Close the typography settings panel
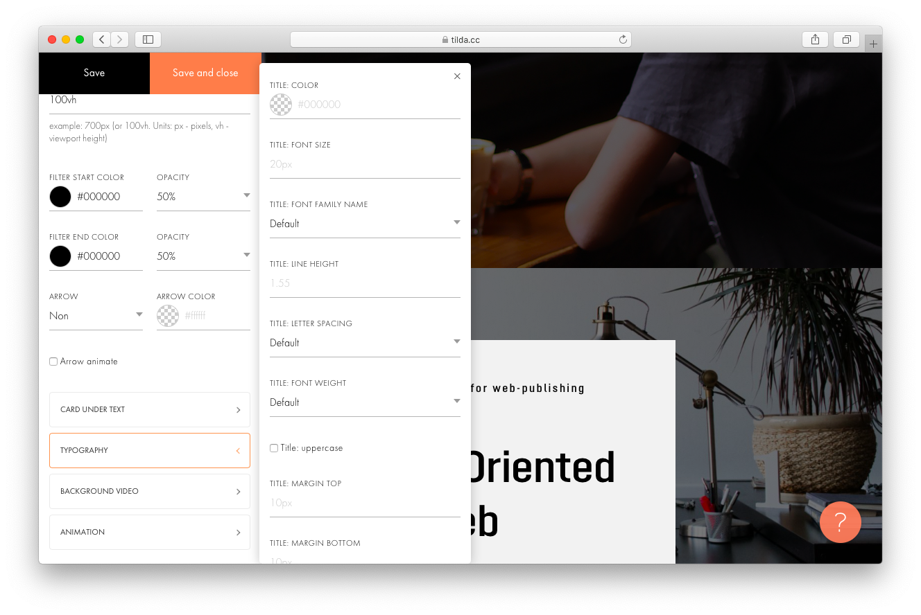Screen dimensions: 921x615 [457, 76]
